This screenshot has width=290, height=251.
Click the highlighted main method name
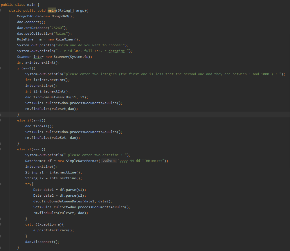[x=52, y=10]
